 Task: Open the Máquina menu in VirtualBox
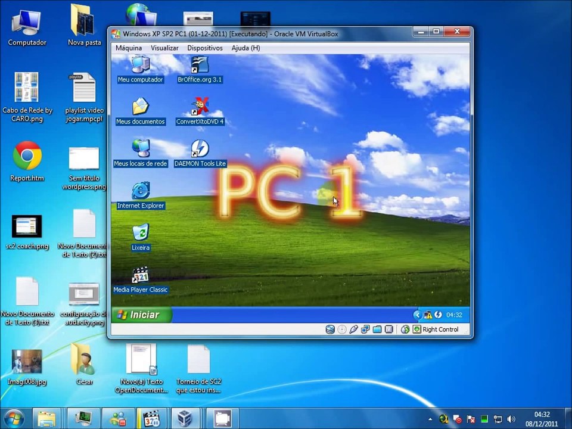[129, 48]
